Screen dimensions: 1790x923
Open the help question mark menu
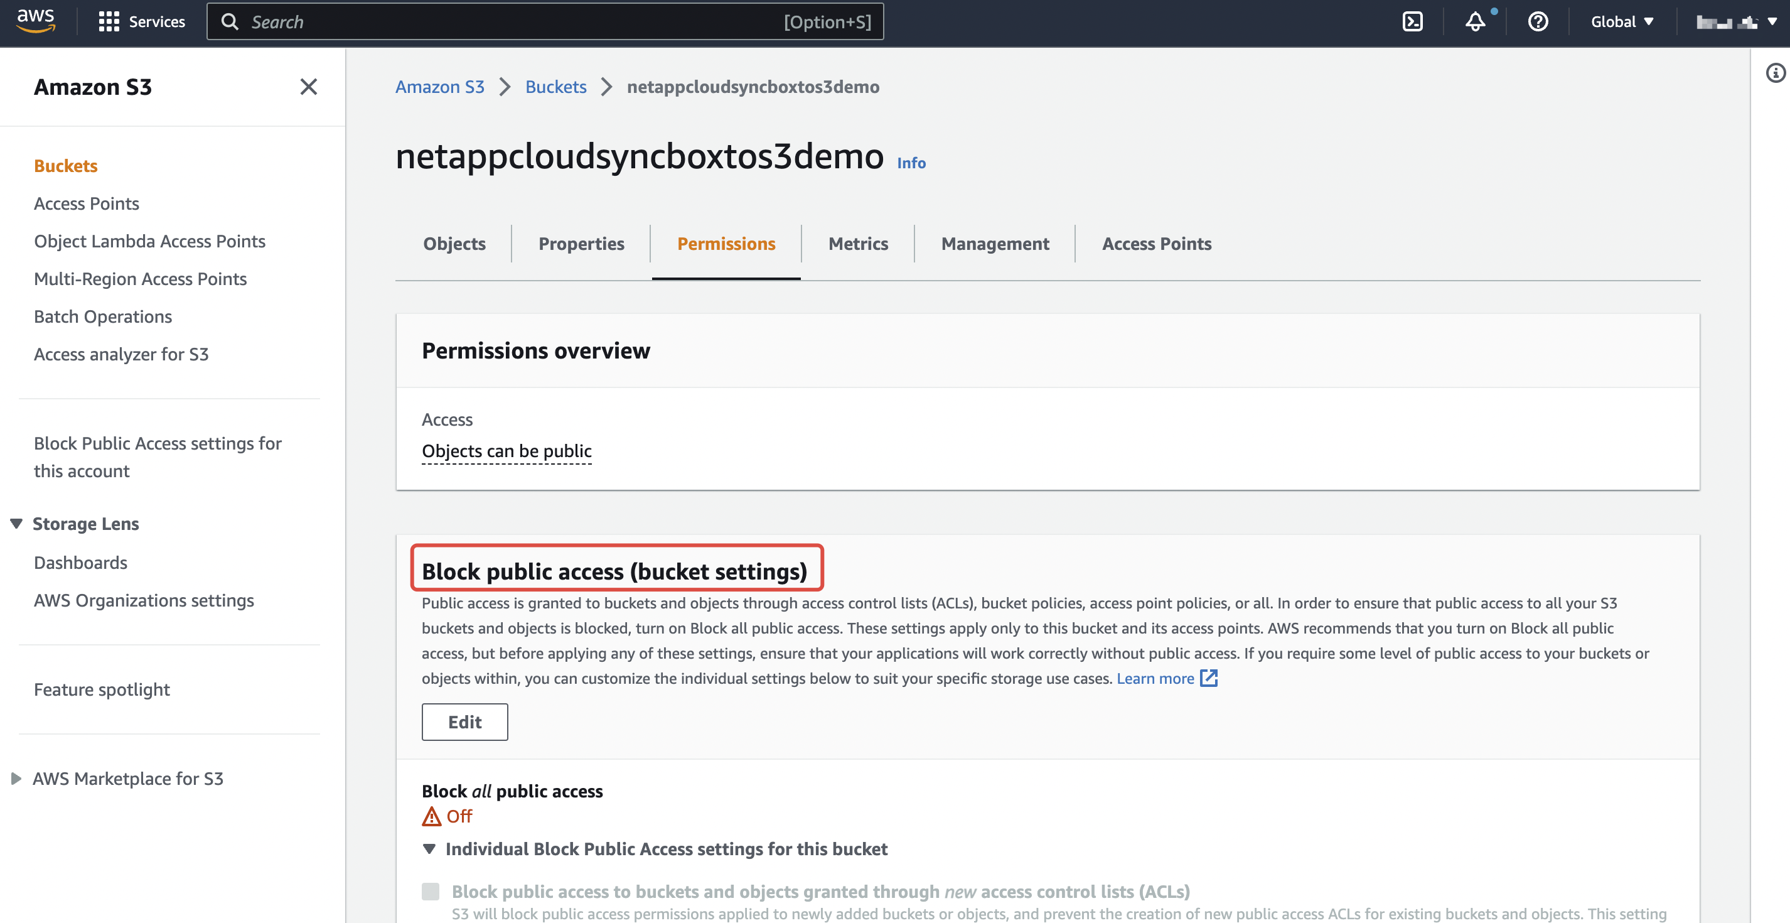(x=1538, y=21)
